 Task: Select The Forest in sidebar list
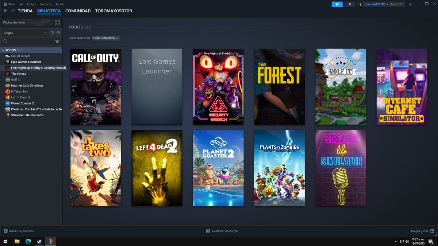tap(18, 74)
